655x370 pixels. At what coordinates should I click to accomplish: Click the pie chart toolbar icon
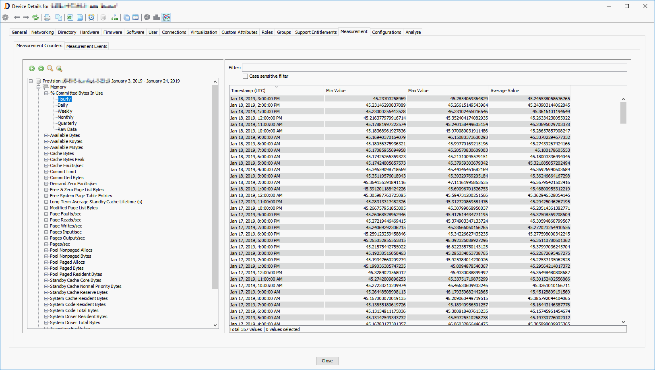[147, 17]
